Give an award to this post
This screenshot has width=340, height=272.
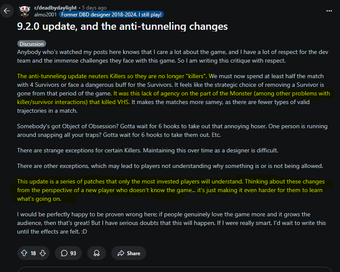pos(97,253)
